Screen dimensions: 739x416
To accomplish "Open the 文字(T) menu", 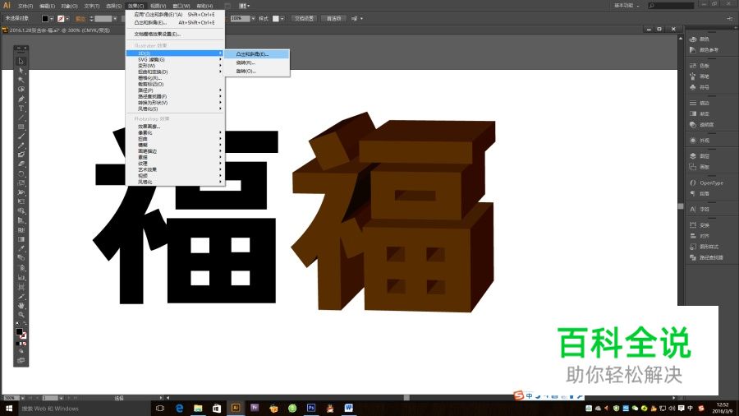I will pos(92,6).
